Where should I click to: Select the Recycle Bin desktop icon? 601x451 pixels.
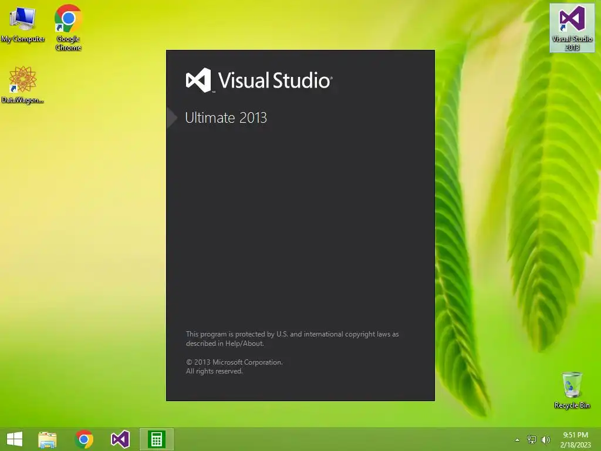572,390
